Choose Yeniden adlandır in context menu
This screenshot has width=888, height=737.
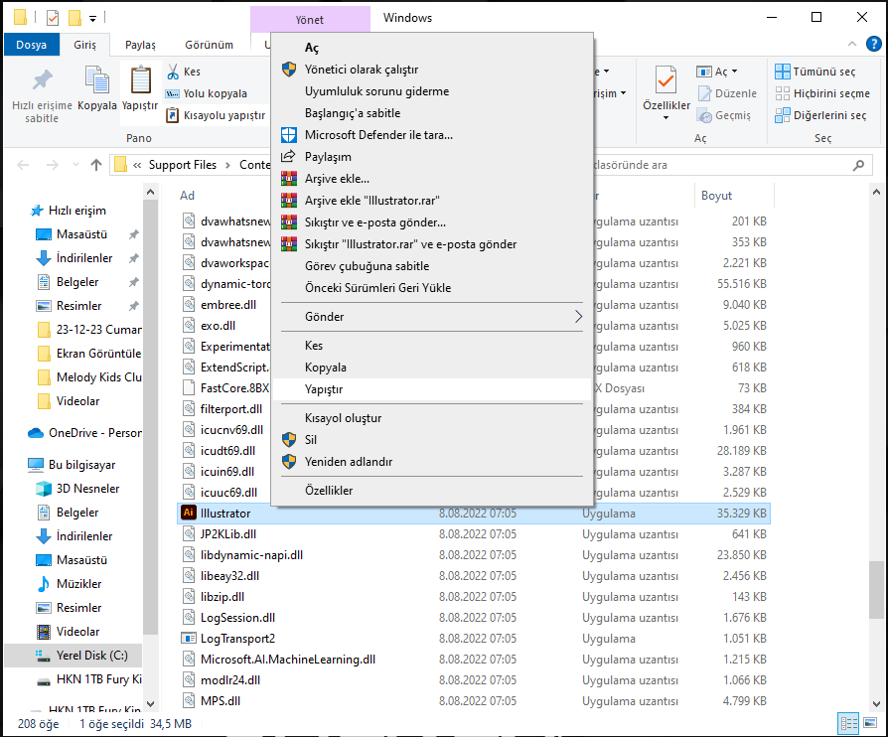click(x=431, y=462)
